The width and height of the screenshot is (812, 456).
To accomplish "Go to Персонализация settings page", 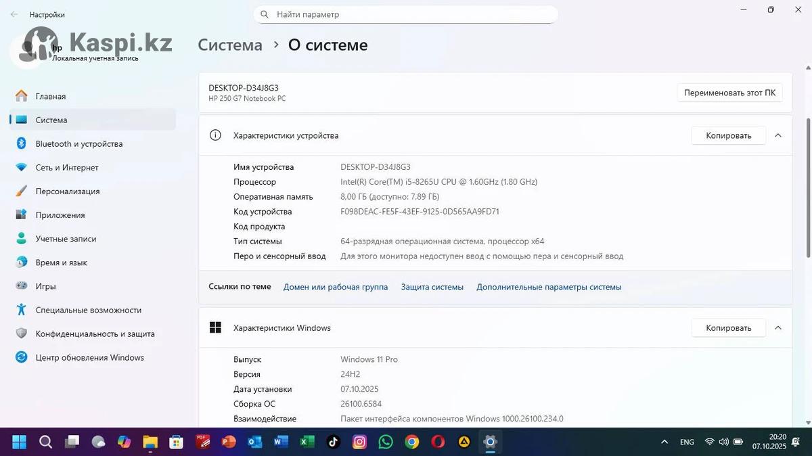I will [67, 191].
